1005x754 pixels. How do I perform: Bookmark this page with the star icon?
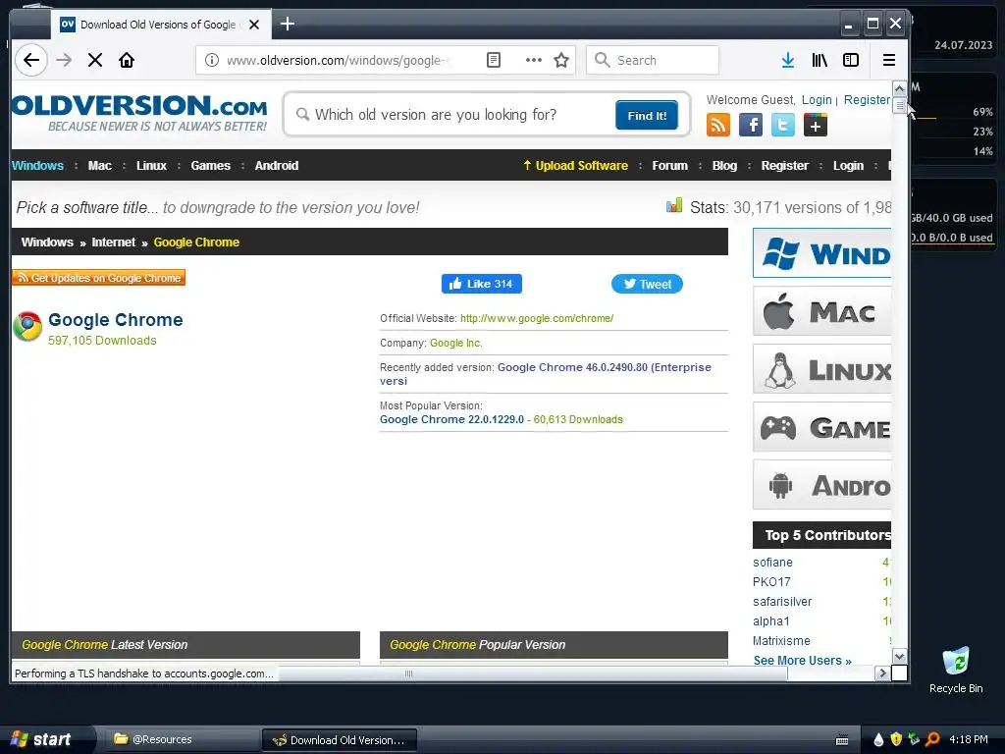click(x=561, y=60)
